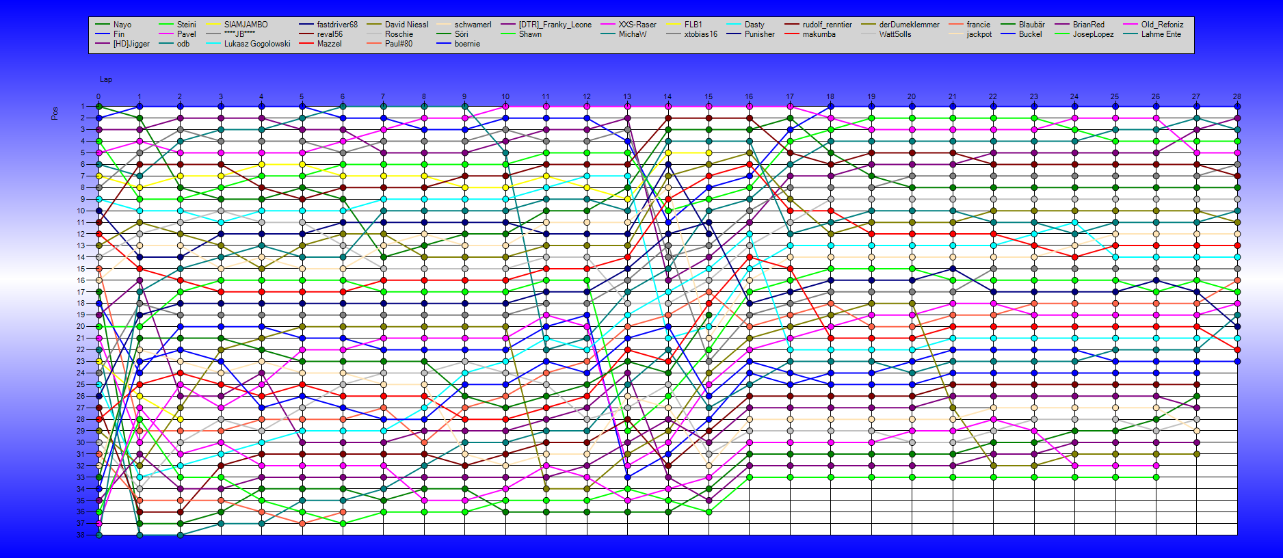Select jackpot in the legend
The height and width of the screenshot is (558, 1283).
[x=979, y=34]
